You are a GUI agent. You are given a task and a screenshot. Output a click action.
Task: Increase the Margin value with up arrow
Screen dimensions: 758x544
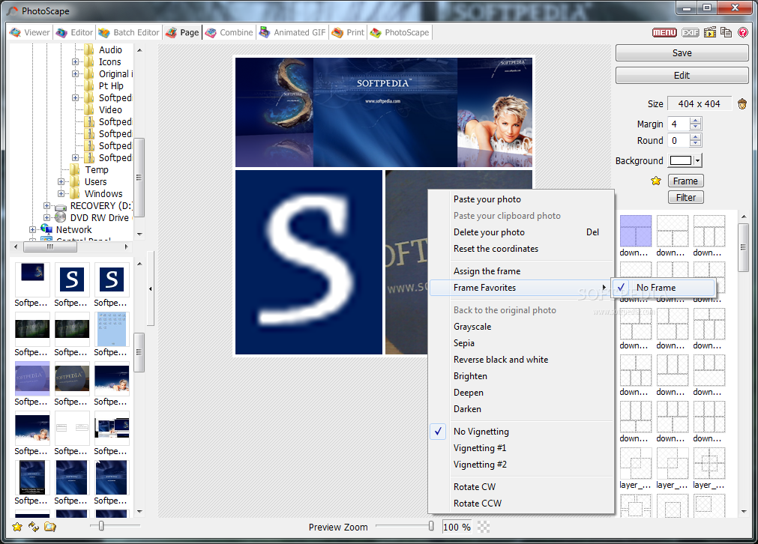click(696, 121)
